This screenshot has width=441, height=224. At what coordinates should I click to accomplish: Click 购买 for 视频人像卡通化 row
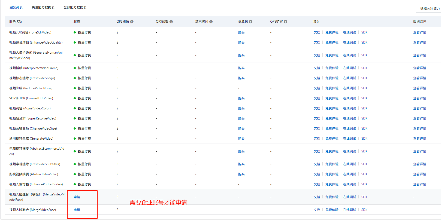(x=241, y=55)
